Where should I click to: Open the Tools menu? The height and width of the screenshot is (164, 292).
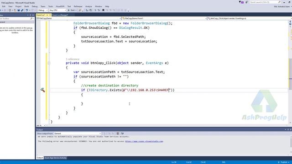[51, 6]
